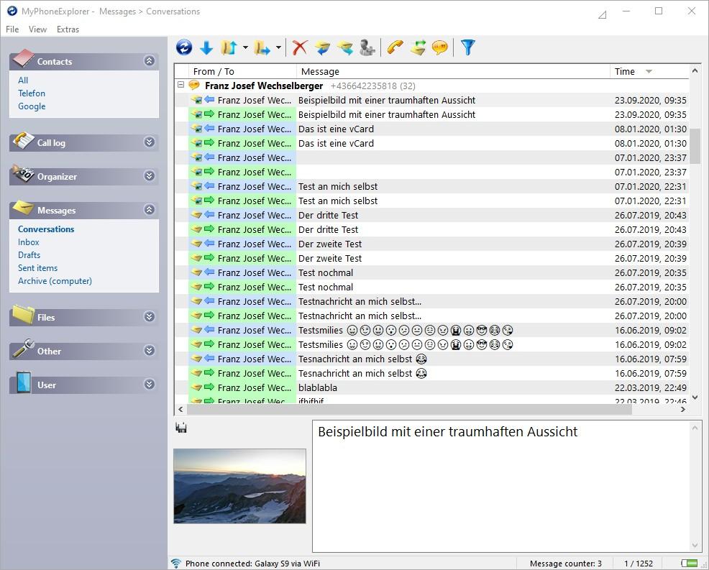Click the mountain picture thumbnail
This screenshot has height=570, width=709.
[x=239, y=487]
